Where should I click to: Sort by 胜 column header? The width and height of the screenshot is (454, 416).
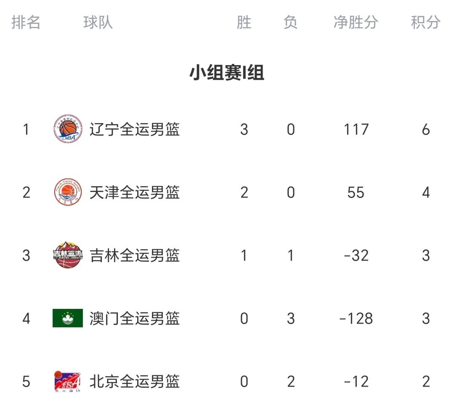[244, 22]
